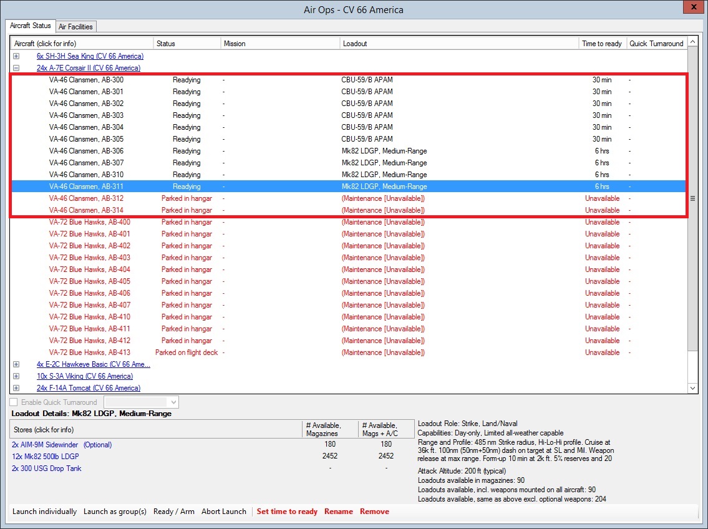Click the aircraft list scrollbar thumb
This screenshot has height=529, width=708.
pyautogui.click(x=692, y=198)
